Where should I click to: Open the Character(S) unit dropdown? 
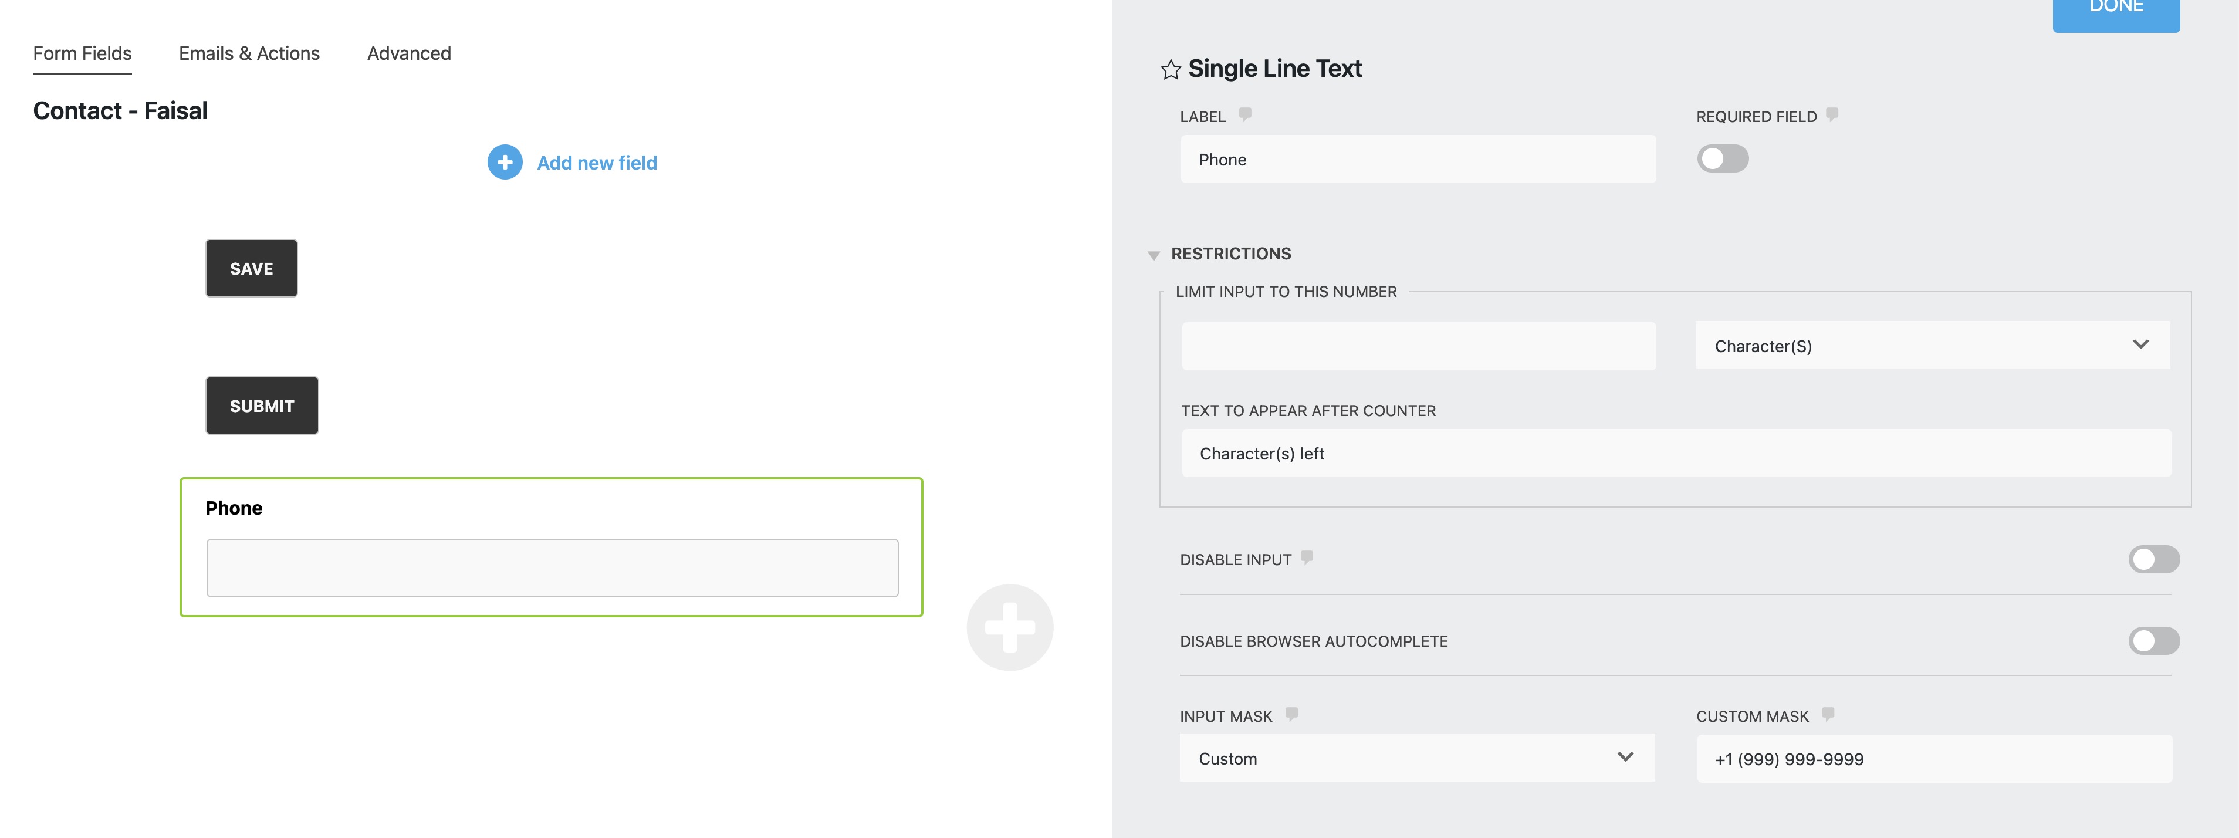[1932, 346]
